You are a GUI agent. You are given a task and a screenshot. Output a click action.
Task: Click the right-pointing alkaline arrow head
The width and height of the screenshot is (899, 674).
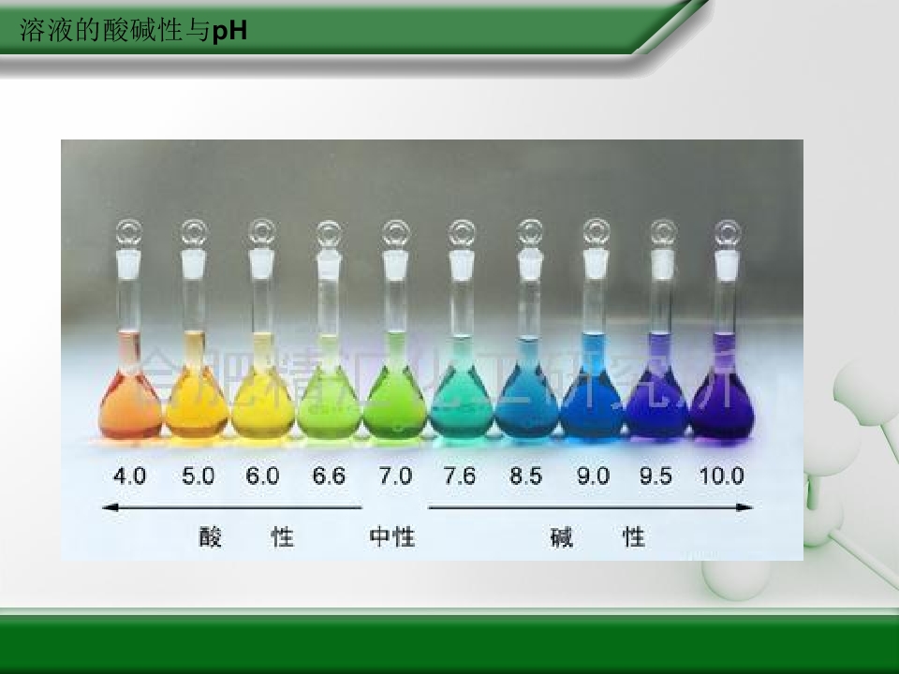(x=744, y=507)
